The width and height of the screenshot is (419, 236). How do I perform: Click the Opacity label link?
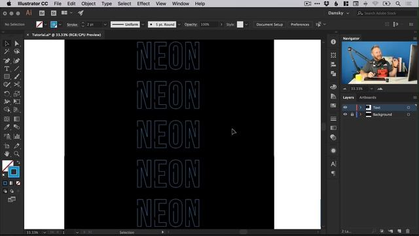[x=191, y=24]
